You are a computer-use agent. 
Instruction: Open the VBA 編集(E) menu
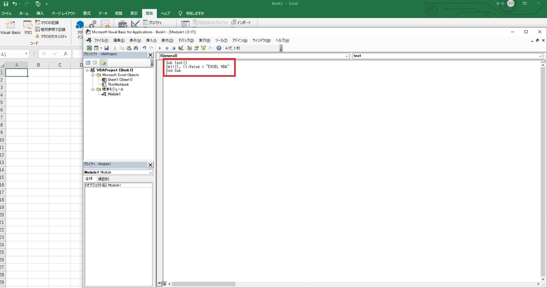click(119, 40)
